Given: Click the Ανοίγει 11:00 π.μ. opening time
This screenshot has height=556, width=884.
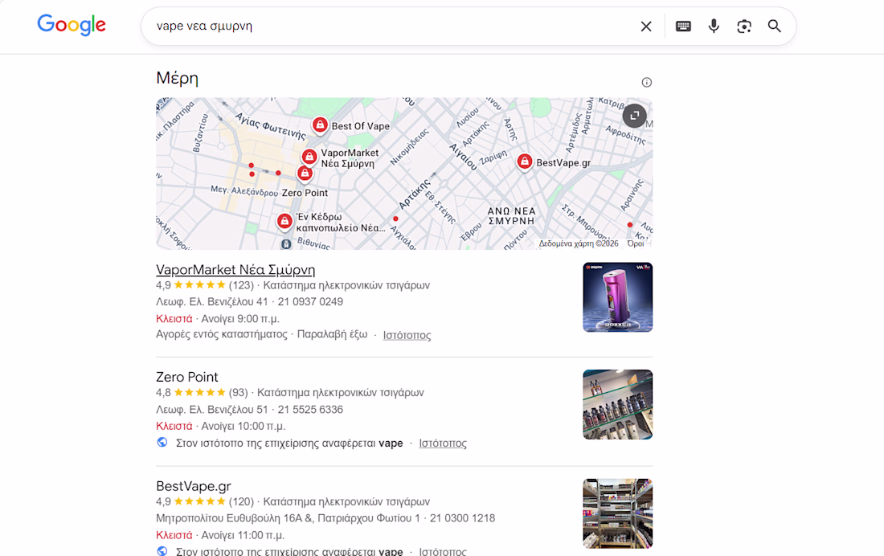Looking at the screenshot, I should 243,535.
